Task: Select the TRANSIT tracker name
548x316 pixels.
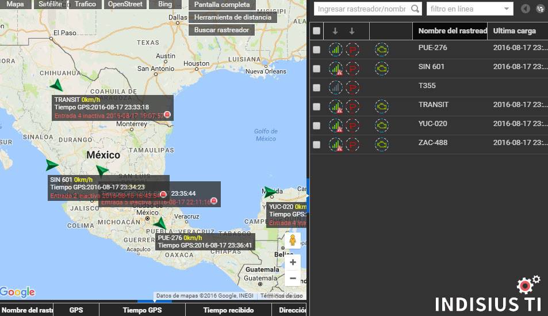Action: point(434,104)
